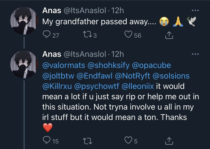Image resolution: width=210 pixels, height=149 pixels.
Task: Open Anas username on first tweet
Action: pos(52,11)
